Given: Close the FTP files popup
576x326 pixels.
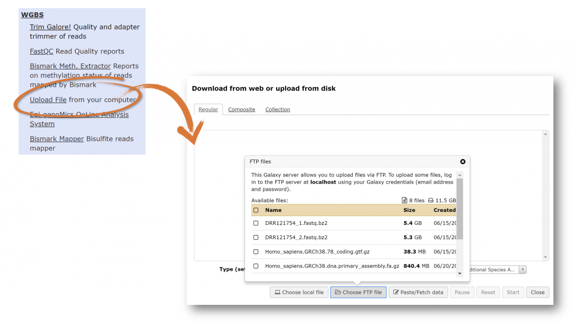Looking at the screenshot, I should click(x=463, y=162).
